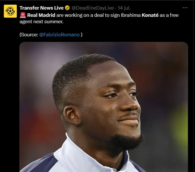Click the bold Konaté word in tweet
This screenshot has width=195, height=172.
tap(150, 15)
